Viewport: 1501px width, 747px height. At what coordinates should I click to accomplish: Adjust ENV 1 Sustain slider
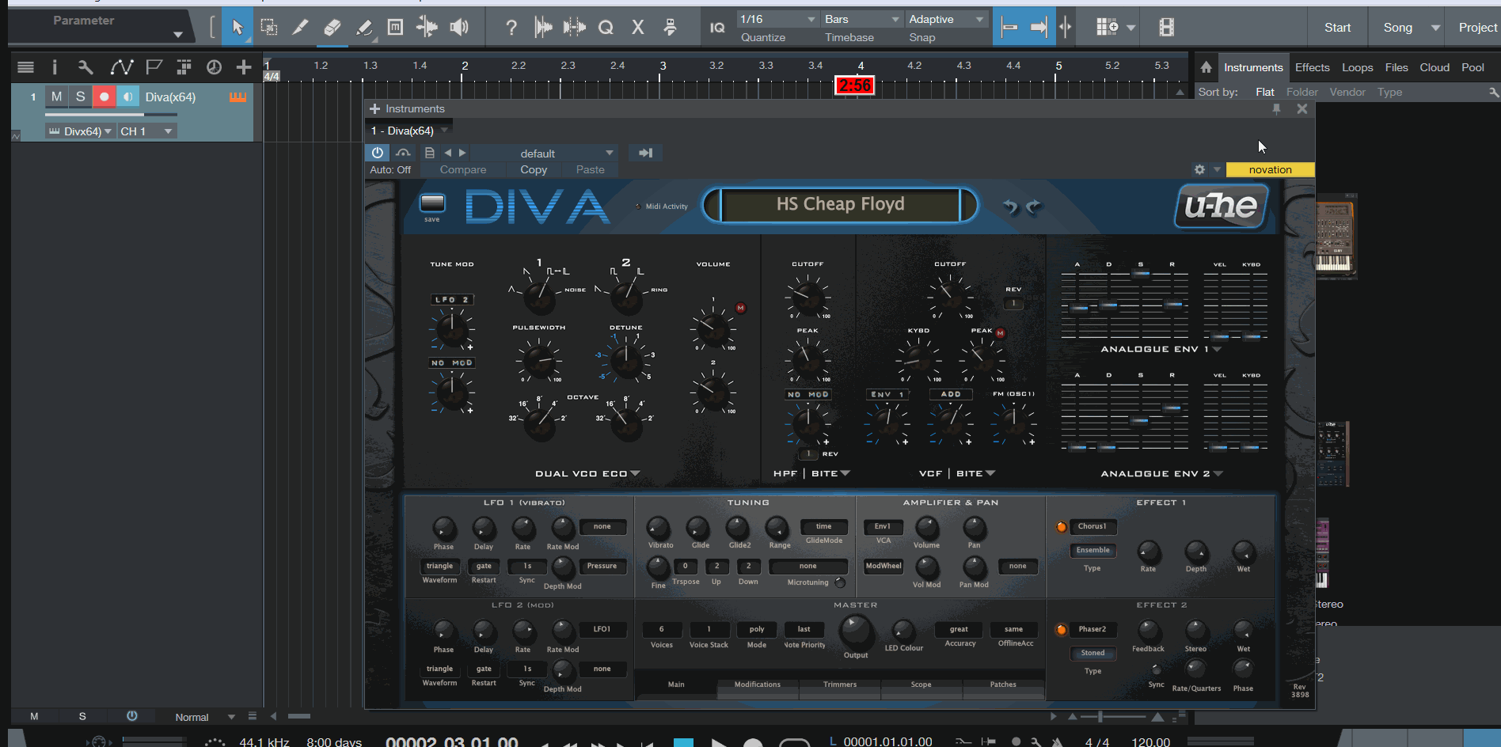click(1140, 275)
